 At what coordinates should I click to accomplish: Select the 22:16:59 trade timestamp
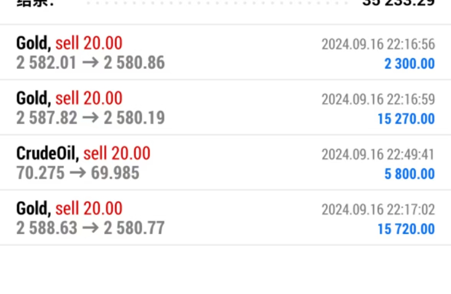[378, 100]
